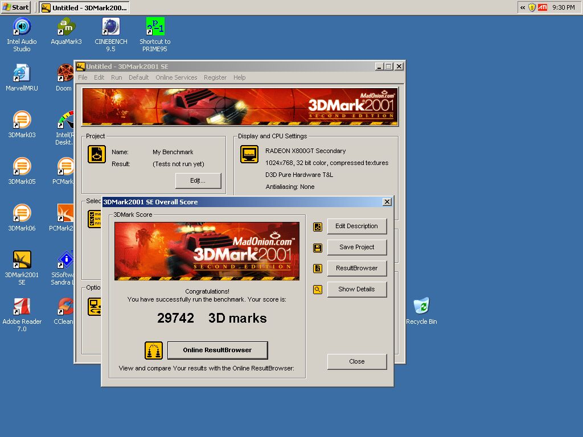Click the "D3D Pure Hardware T&L" text
Image resolution: width=583 pixels, height=437 pixels.
[299, 175]
